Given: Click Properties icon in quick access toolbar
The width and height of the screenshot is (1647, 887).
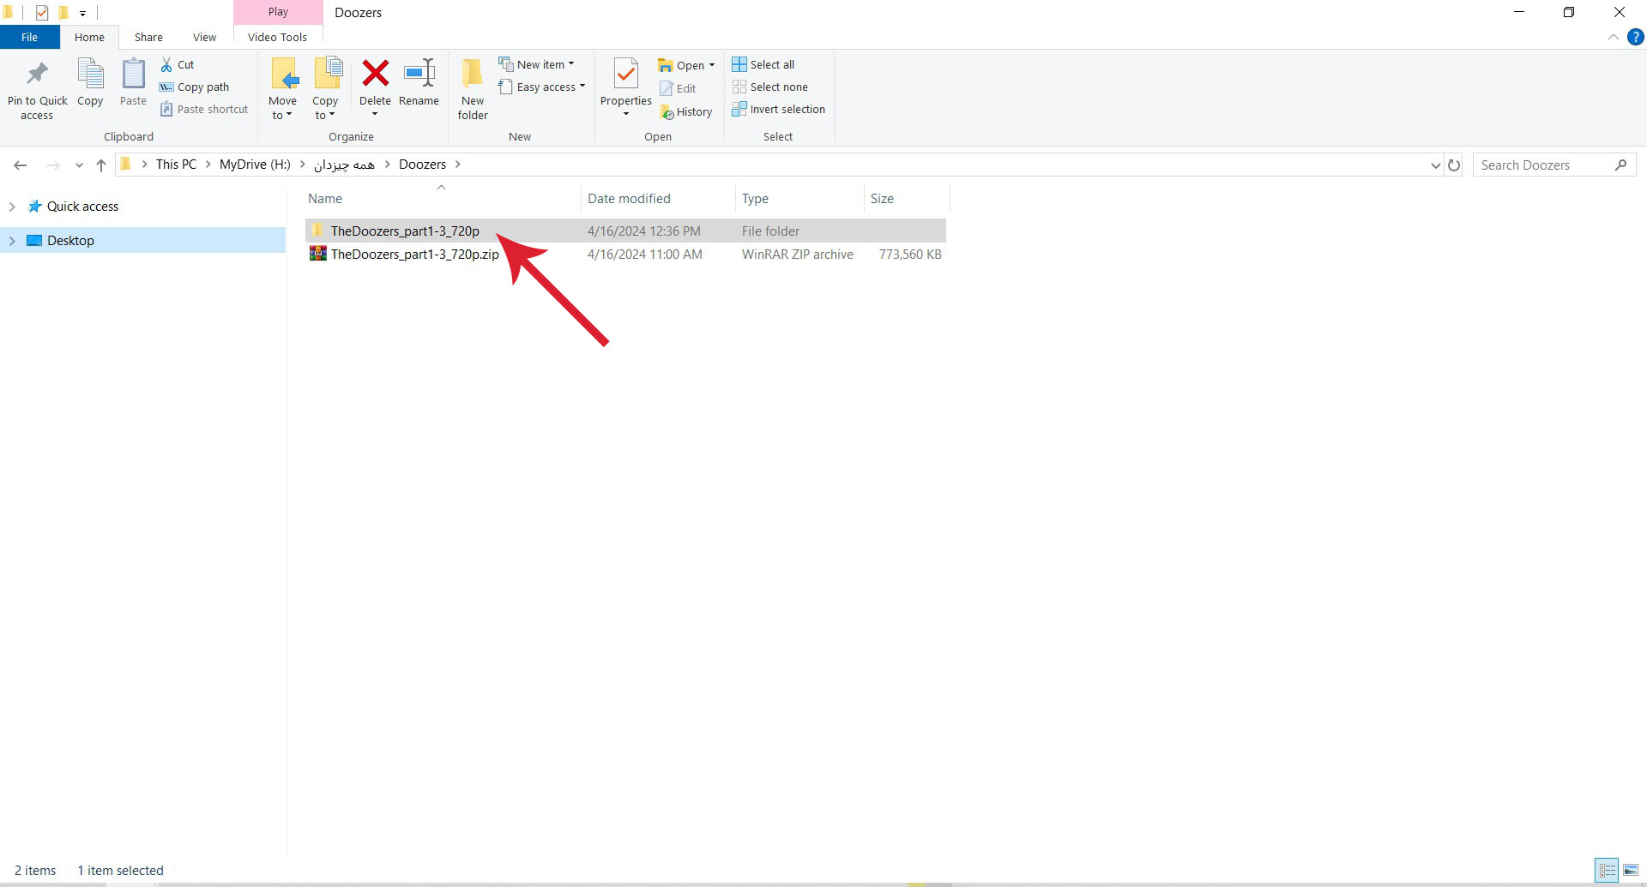Looking at the screenshot, I should (41, 12).
